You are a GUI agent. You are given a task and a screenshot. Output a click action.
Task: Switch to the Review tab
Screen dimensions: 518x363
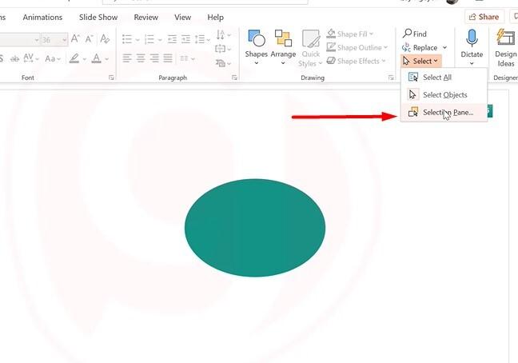coord(145,17)
